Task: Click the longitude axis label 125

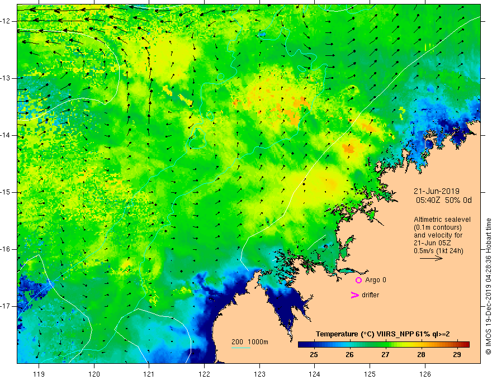Action: click(370, 374)
